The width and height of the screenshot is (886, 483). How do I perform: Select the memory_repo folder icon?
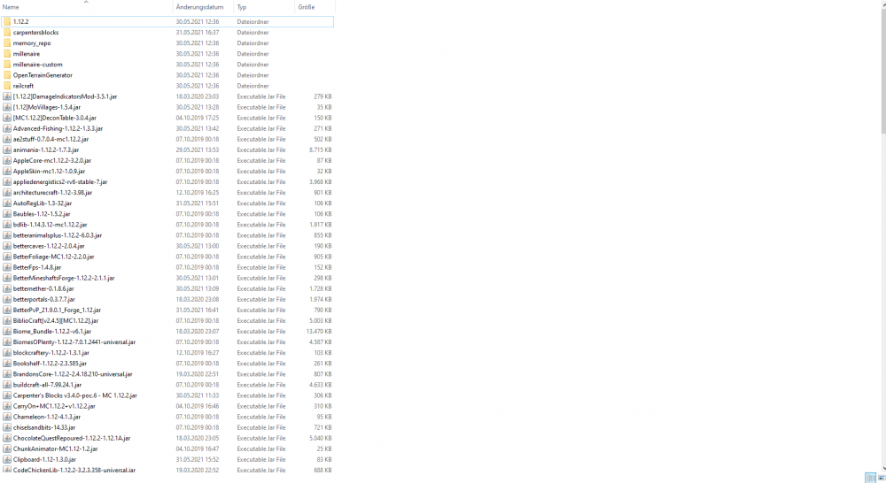tap(7, 42)
